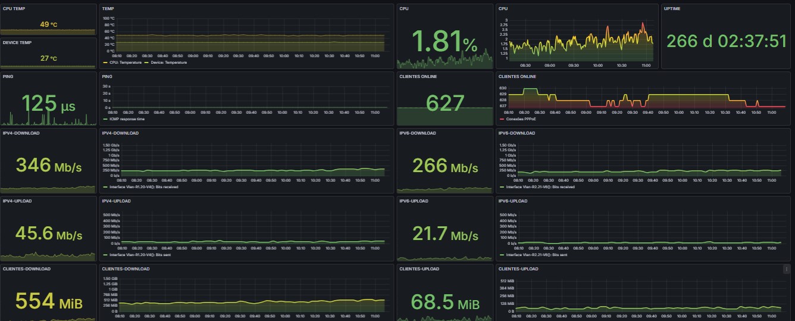Screen dimensions: 795x321
Task: Toggle the Conexões PPPoE legend series
Action: pos(519,119)
